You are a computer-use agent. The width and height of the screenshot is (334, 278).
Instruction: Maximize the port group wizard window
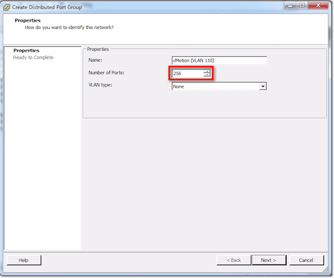[302, 6]
